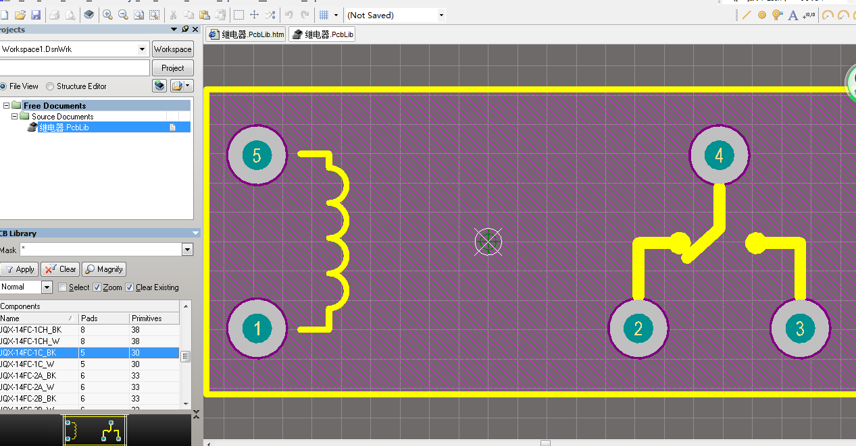856x446 pixels.
Task: Open the (Not Saved) filter dropdown
Action: pyautogui.click(x=441, y=15)
